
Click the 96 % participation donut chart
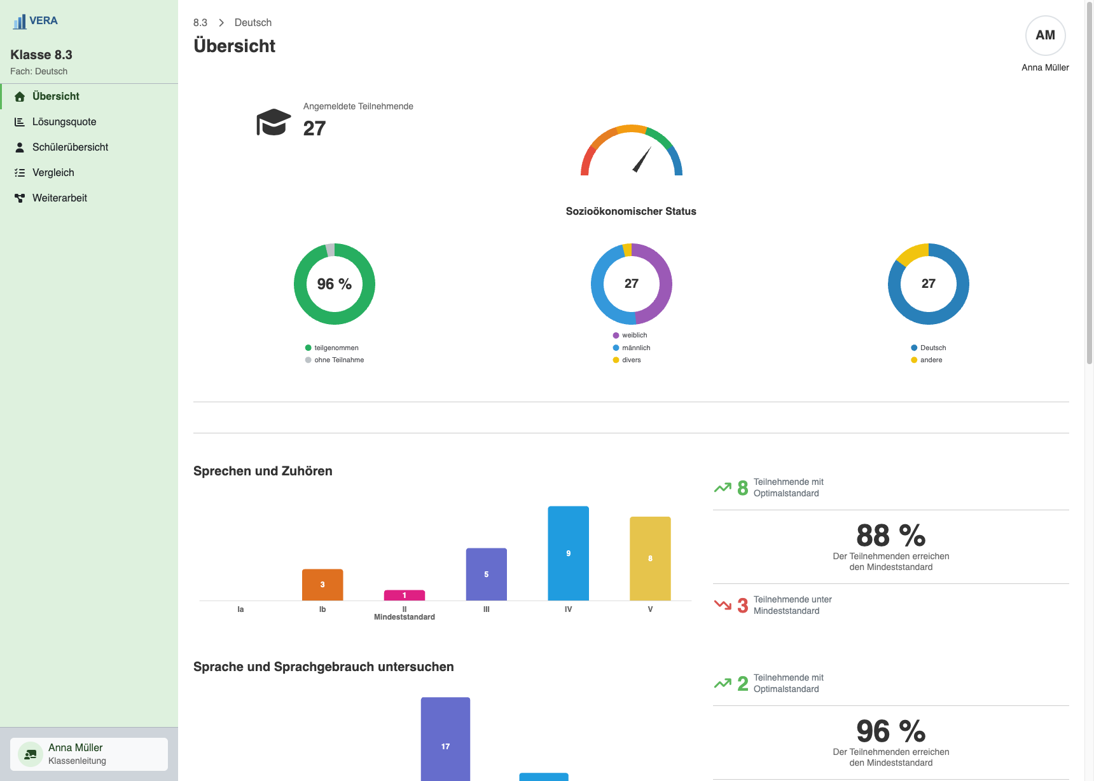point(335,284)
